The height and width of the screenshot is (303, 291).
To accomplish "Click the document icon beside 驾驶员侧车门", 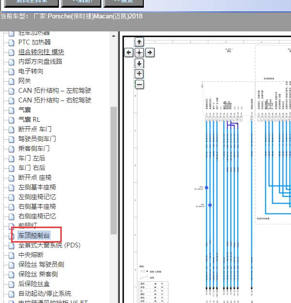I will 12,139.
